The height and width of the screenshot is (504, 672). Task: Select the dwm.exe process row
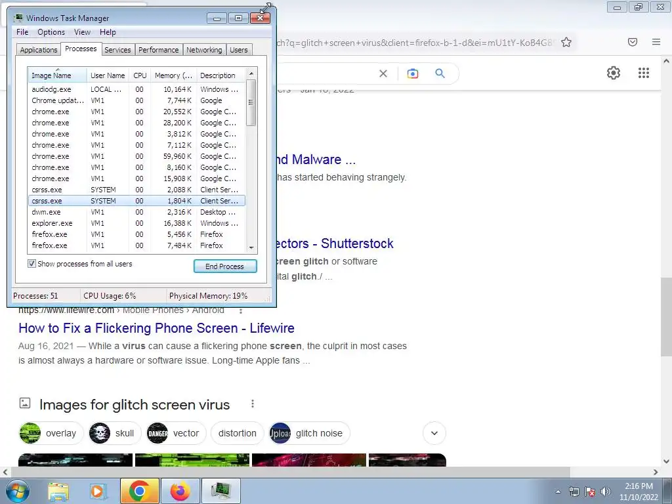(x=136, y=212)
